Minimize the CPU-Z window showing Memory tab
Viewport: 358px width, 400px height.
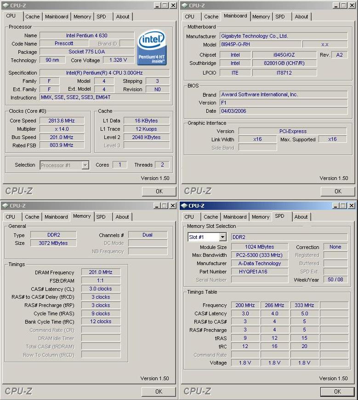pos(157,206)
